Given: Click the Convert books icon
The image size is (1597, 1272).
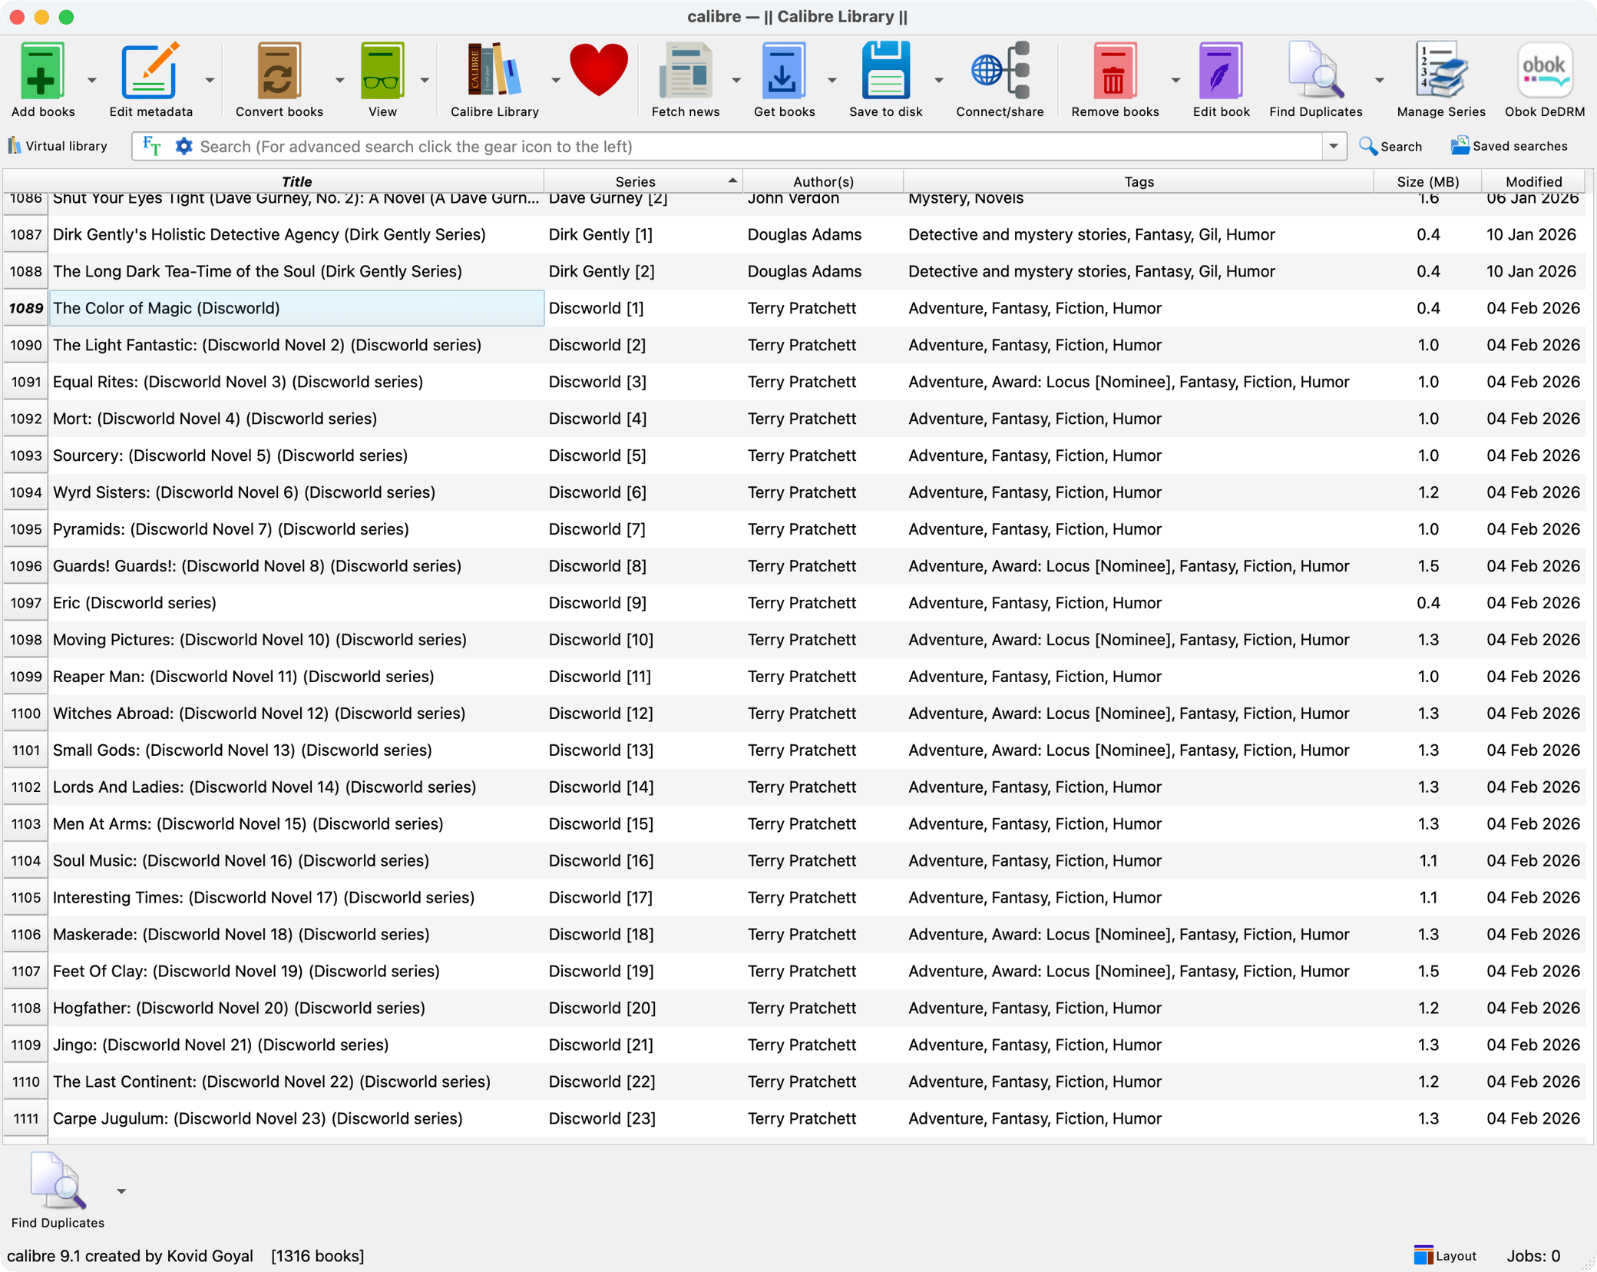Looking at the screenshot, I should pos(279,71).
